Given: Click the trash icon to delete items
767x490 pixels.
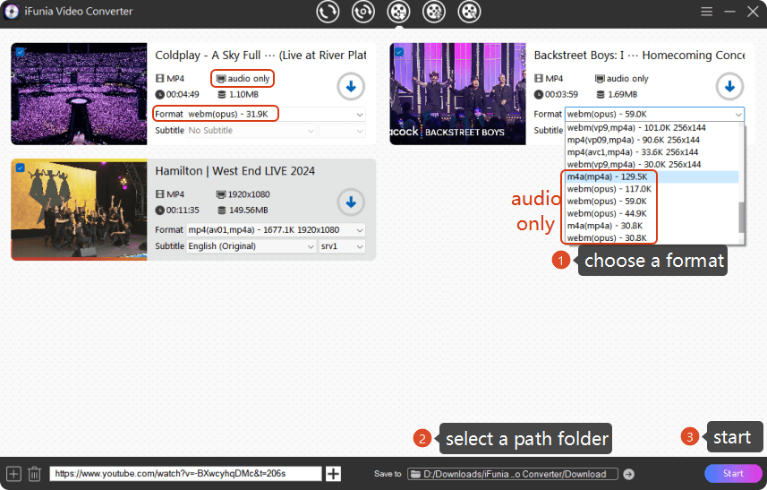Looking at the screenshot, I should (x=34, y=474).
